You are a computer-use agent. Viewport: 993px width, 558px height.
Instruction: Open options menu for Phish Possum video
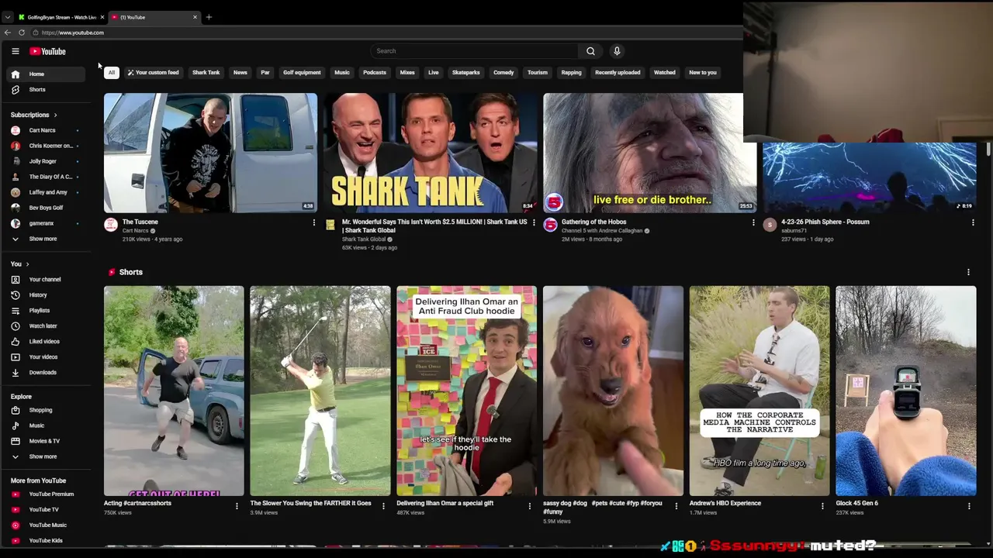973,223
